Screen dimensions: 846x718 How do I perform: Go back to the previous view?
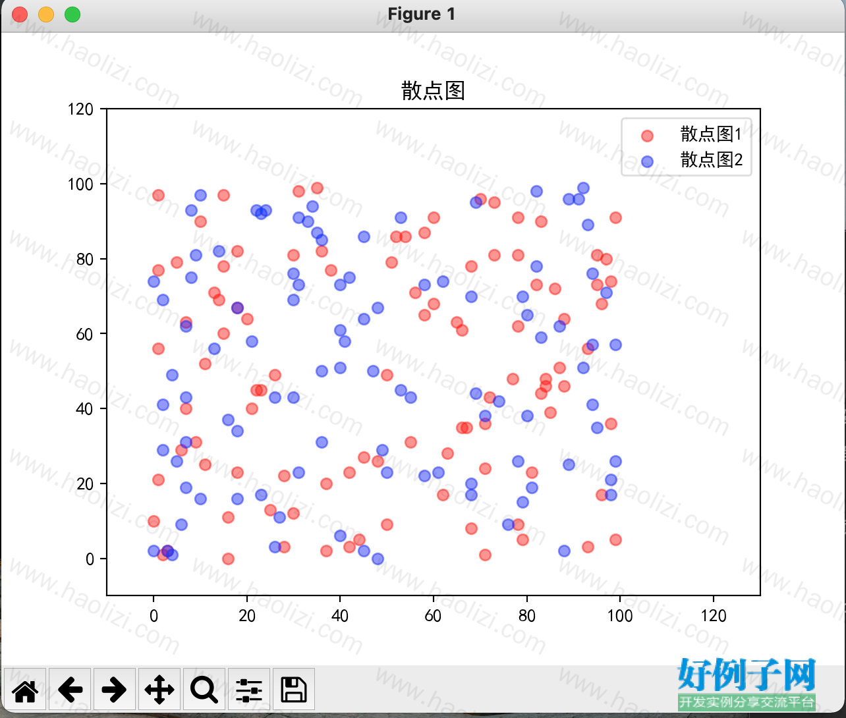[x=70, y=690]
